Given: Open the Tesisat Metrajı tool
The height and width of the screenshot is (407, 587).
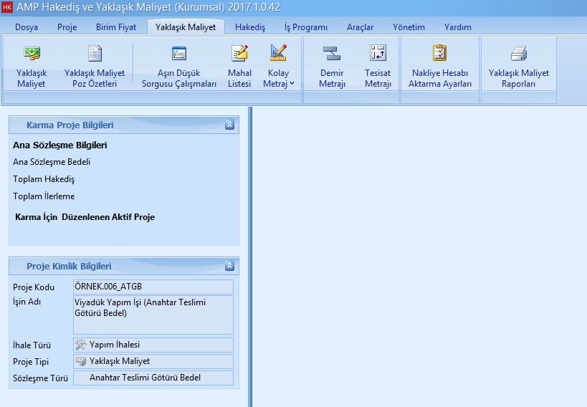Looking at the screenshot, I should pyautogui.click(x=378, y=65).
